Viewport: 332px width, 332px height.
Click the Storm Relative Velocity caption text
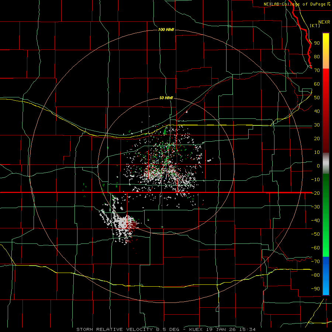pyautogui.click(x=166, y=329)
